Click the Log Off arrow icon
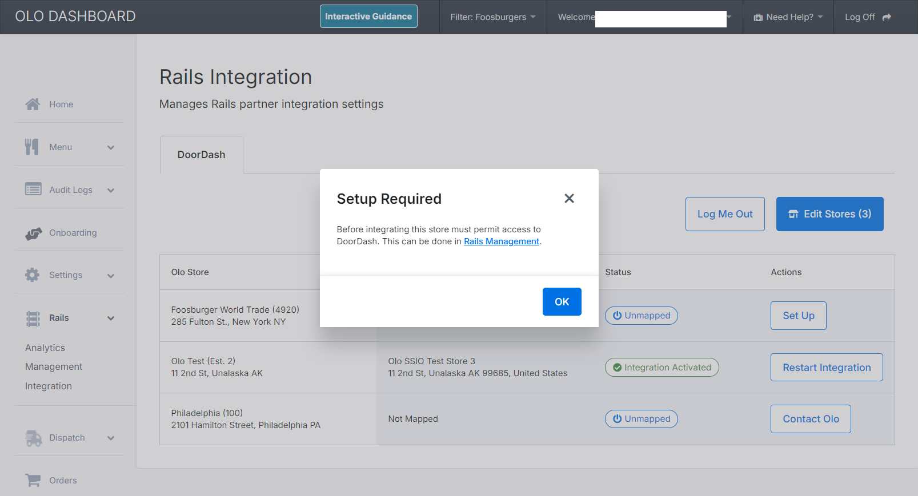918x496 pixels. pos(887,17)
